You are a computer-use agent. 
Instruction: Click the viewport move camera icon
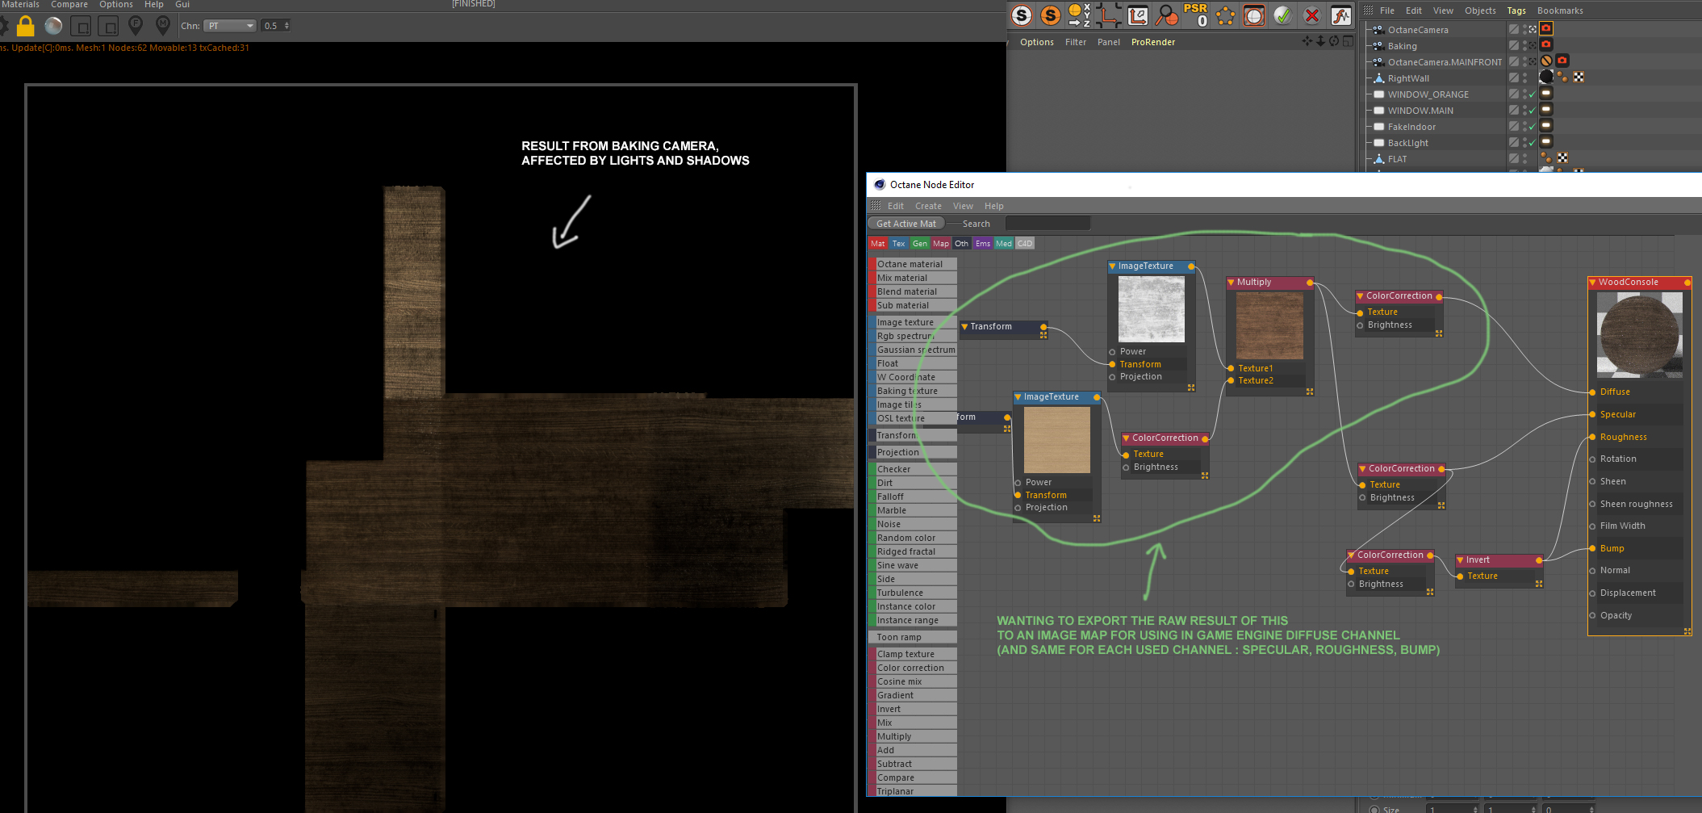1307,41
